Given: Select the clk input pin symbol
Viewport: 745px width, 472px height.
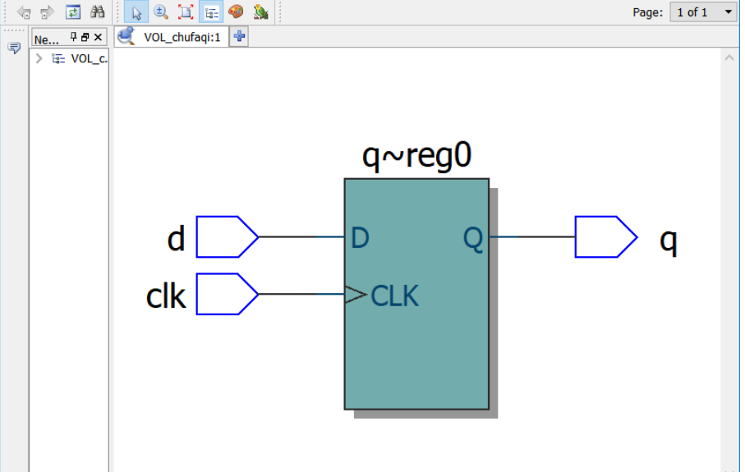Looking at the screenshot, I should pyautogui.click(x=227, y=294).
